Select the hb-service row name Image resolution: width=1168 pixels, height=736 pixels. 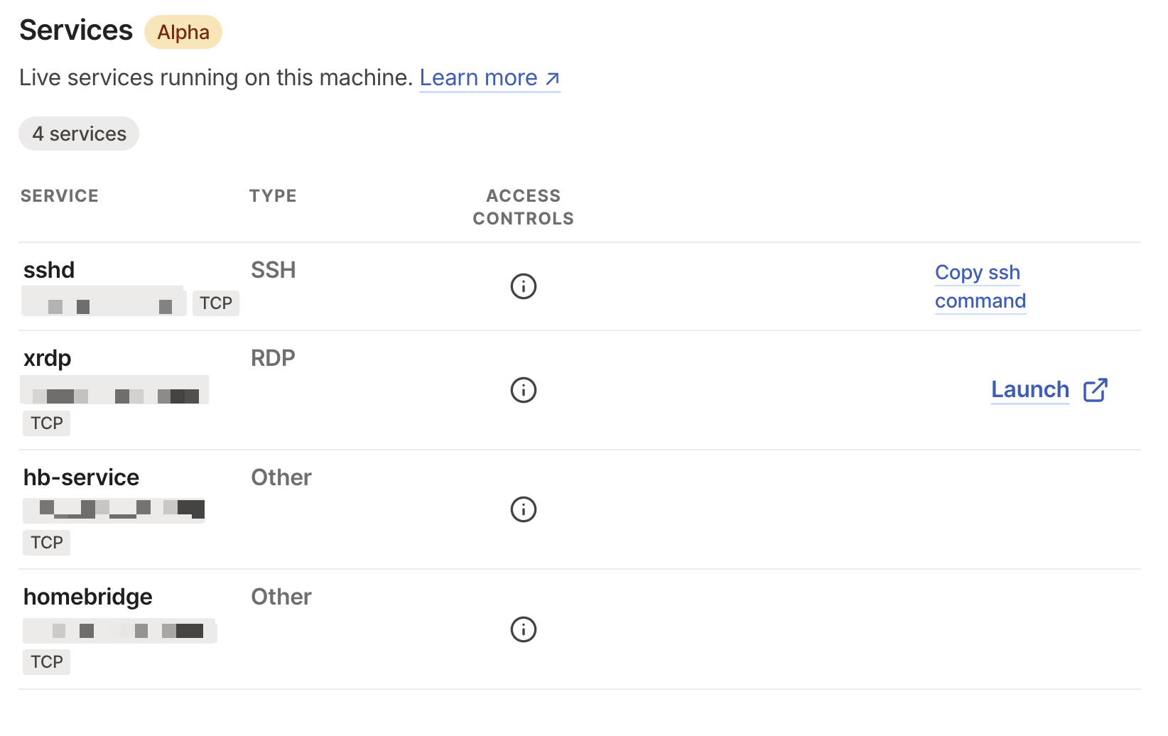pos(81,477)
